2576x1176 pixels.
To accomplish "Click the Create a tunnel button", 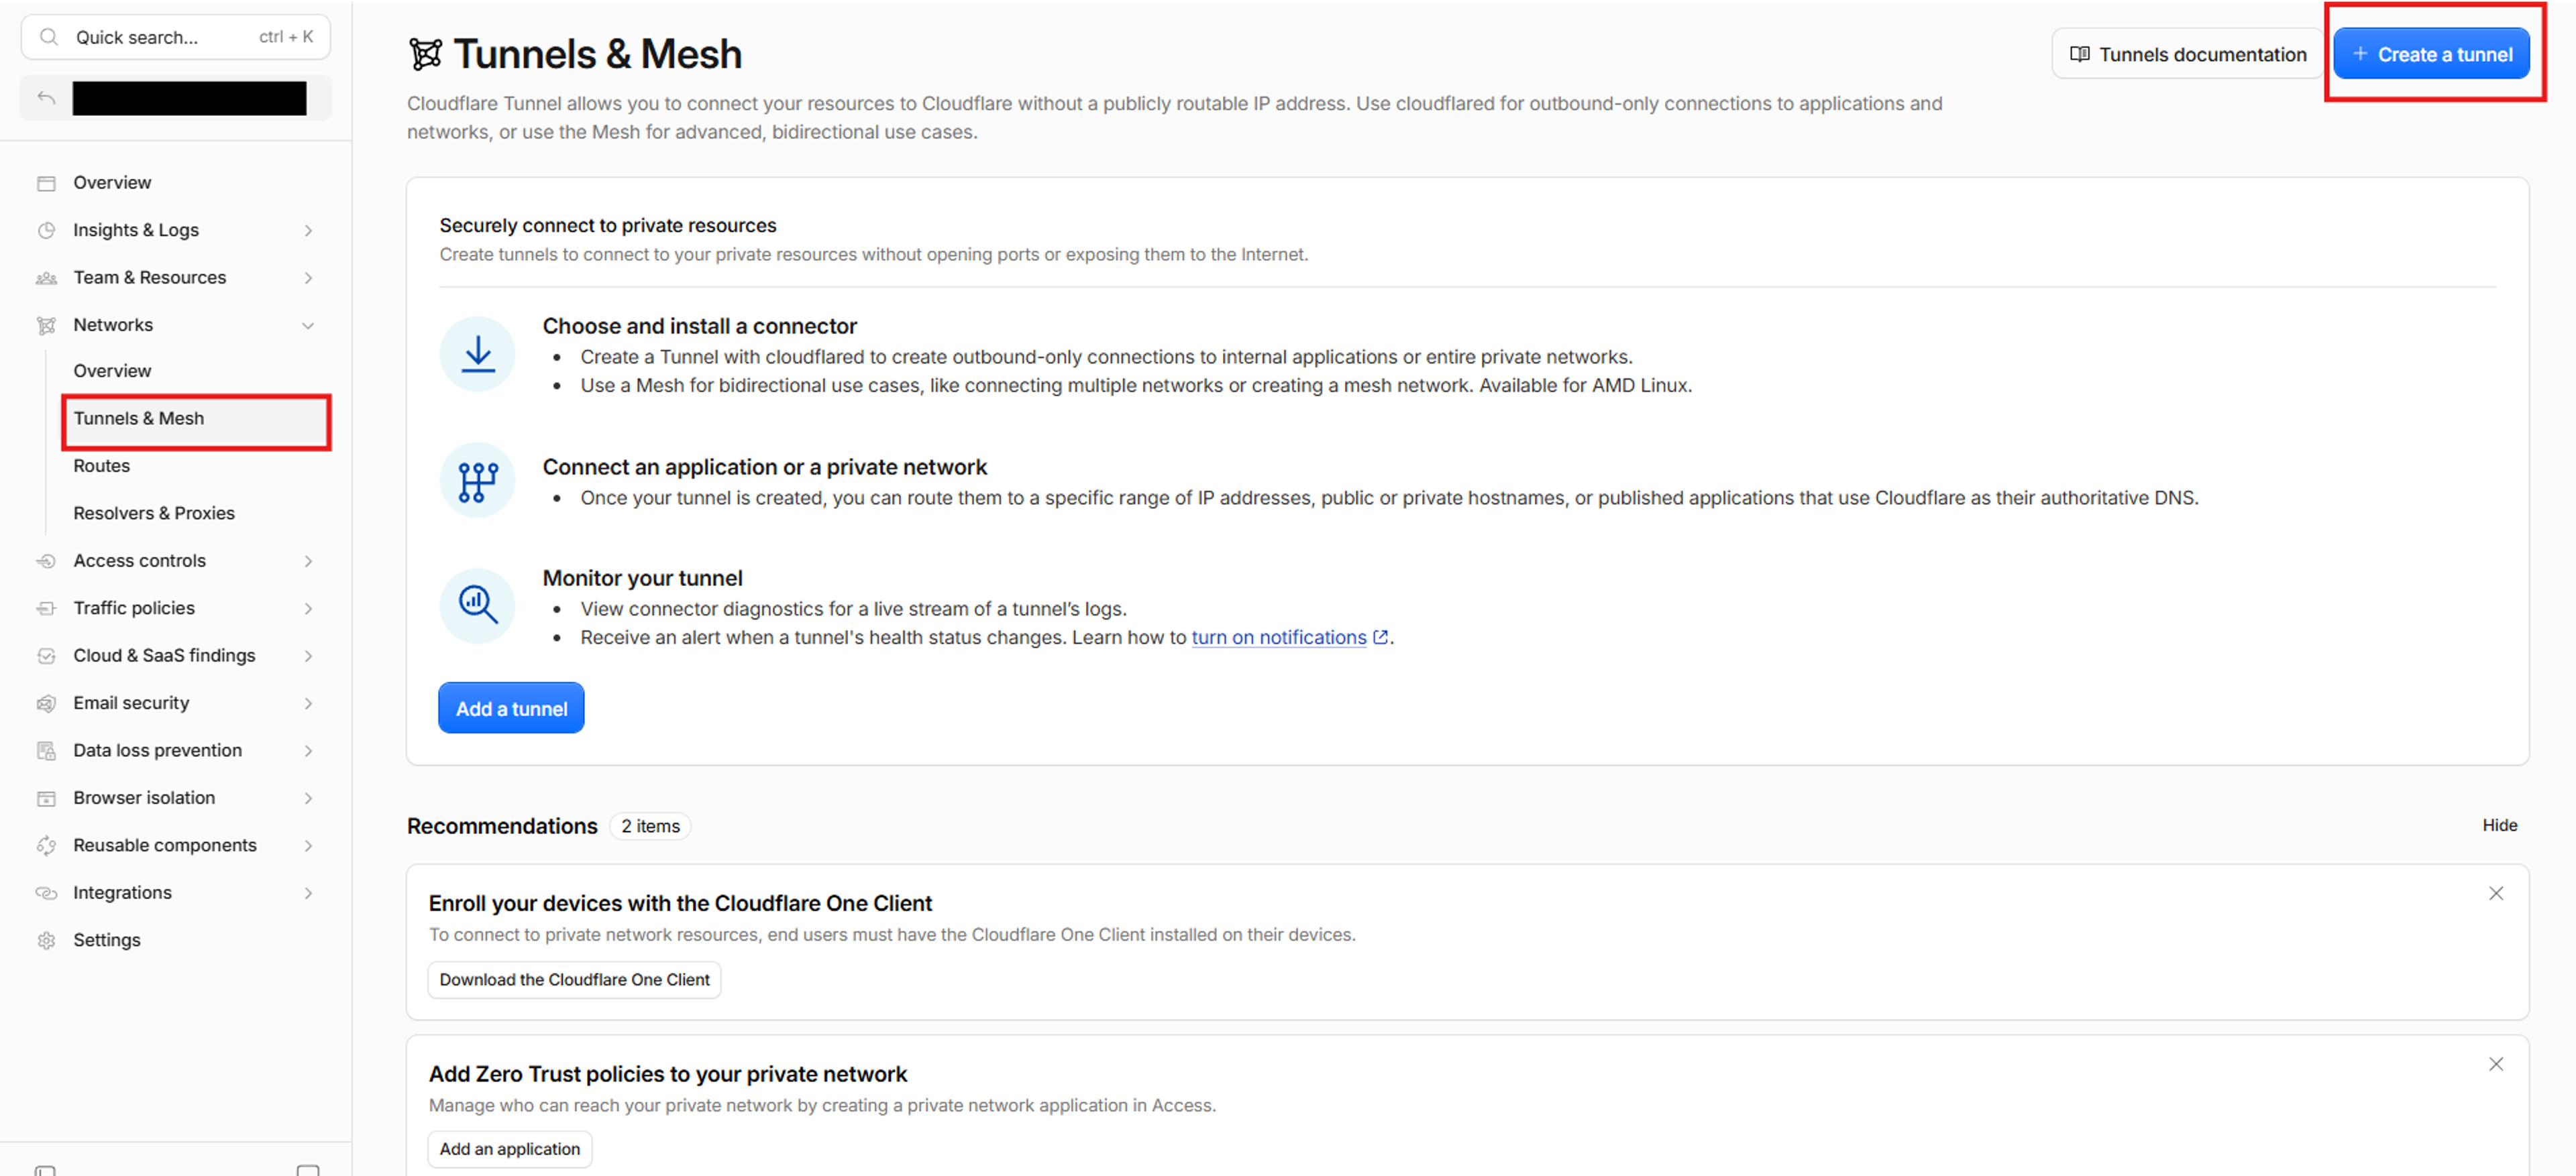I will tap(2431, 54).
